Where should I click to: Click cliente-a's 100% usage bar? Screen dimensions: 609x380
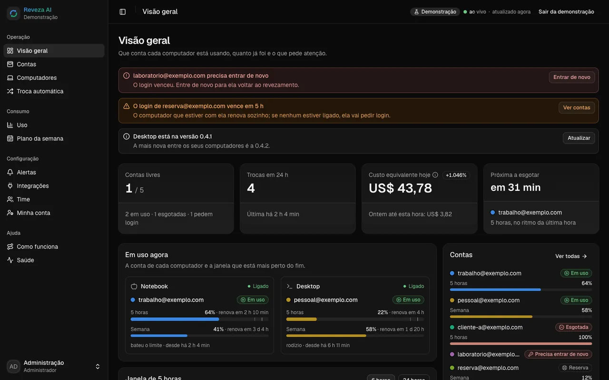(521, 344)
